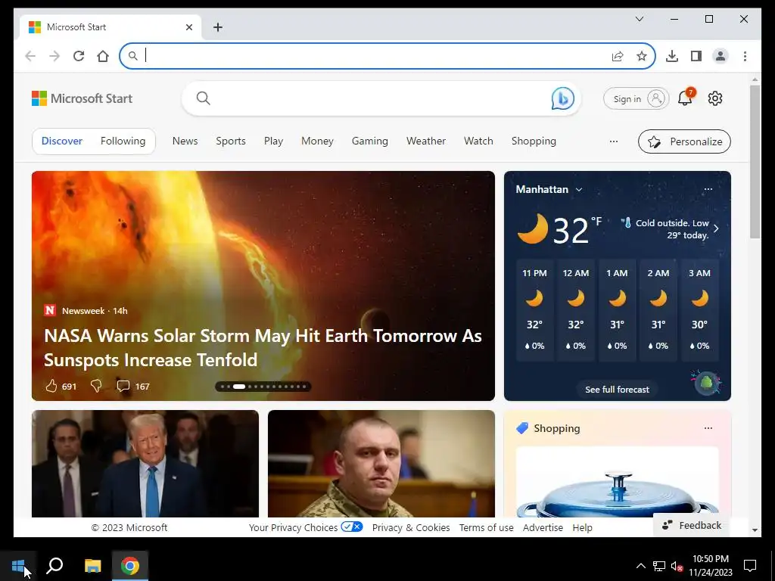
Task: Open Terms of use link
Action: click(x=487, y=527)
